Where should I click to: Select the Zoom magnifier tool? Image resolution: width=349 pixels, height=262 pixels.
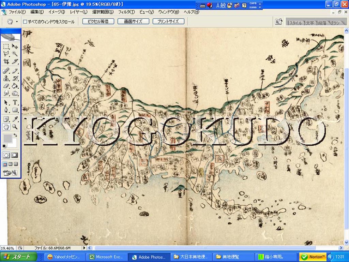click(15, 127)
